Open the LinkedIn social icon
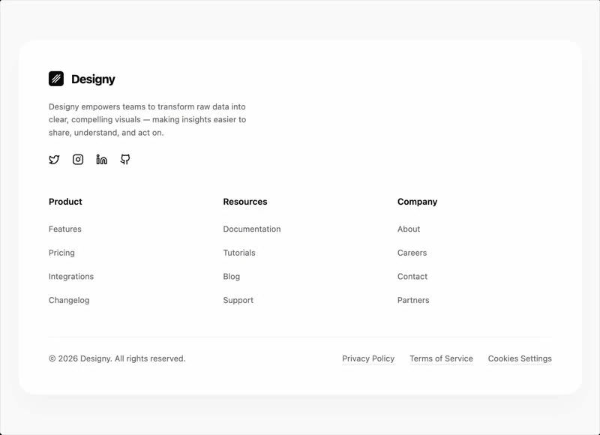This screenshot has height=435, width=600. point(102,160)
